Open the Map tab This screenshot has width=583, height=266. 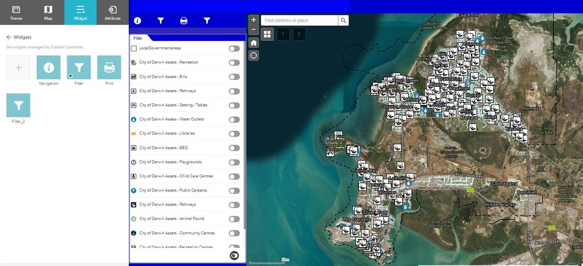pyautogui.click(x=48, y=12)
